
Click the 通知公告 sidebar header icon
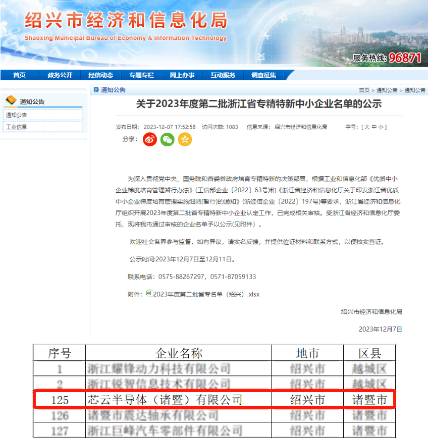pyautogui.click(x=11, y=101)
